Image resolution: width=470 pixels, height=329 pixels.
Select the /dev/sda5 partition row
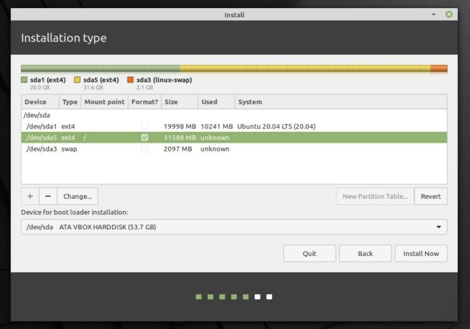click(234, 137)
